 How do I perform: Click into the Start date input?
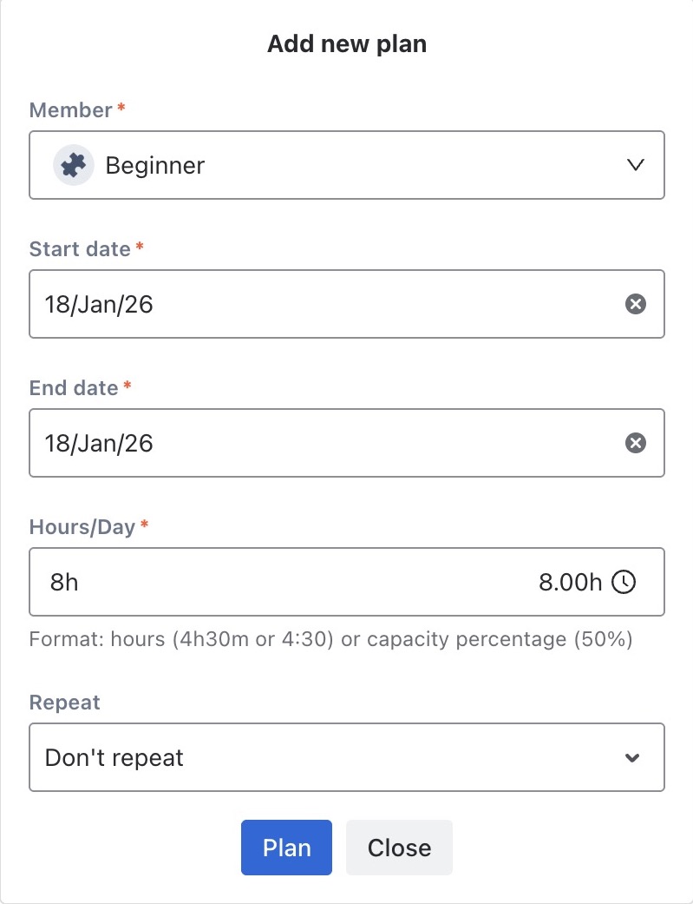click(x=321, y=304)
